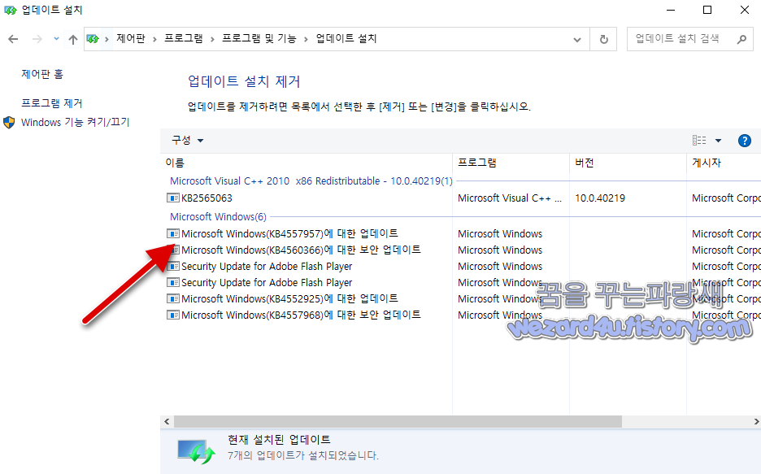
Task: Click the search magnifier icon
Action: [741, 39]
